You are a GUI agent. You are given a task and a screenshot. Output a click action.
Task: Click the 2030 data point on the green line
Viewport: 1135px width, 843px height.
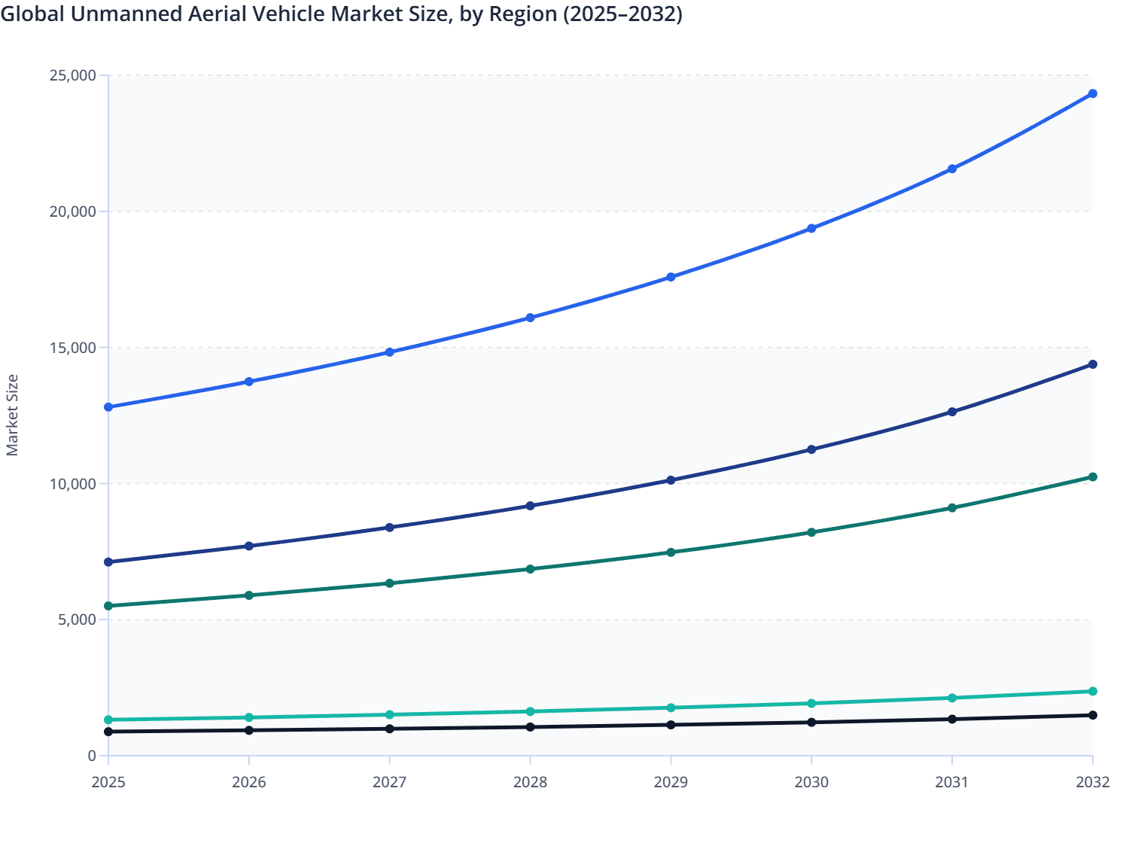(811, 532)
